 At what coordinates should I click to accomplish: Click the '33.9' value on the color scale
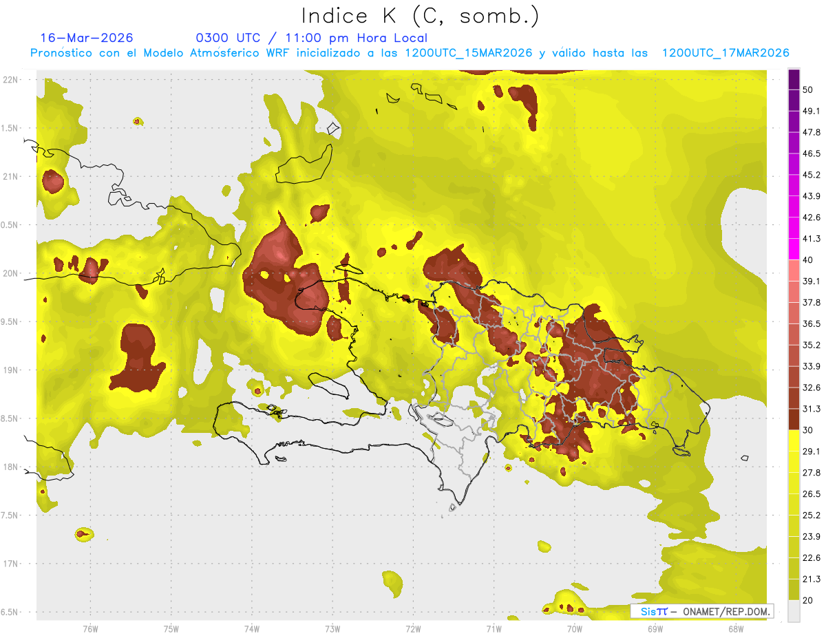point(812,366)
